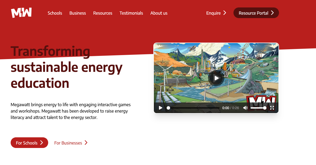Screen dimensions: 316x165
Task: Adjust the video volume slider
Action: click(258, 108)
